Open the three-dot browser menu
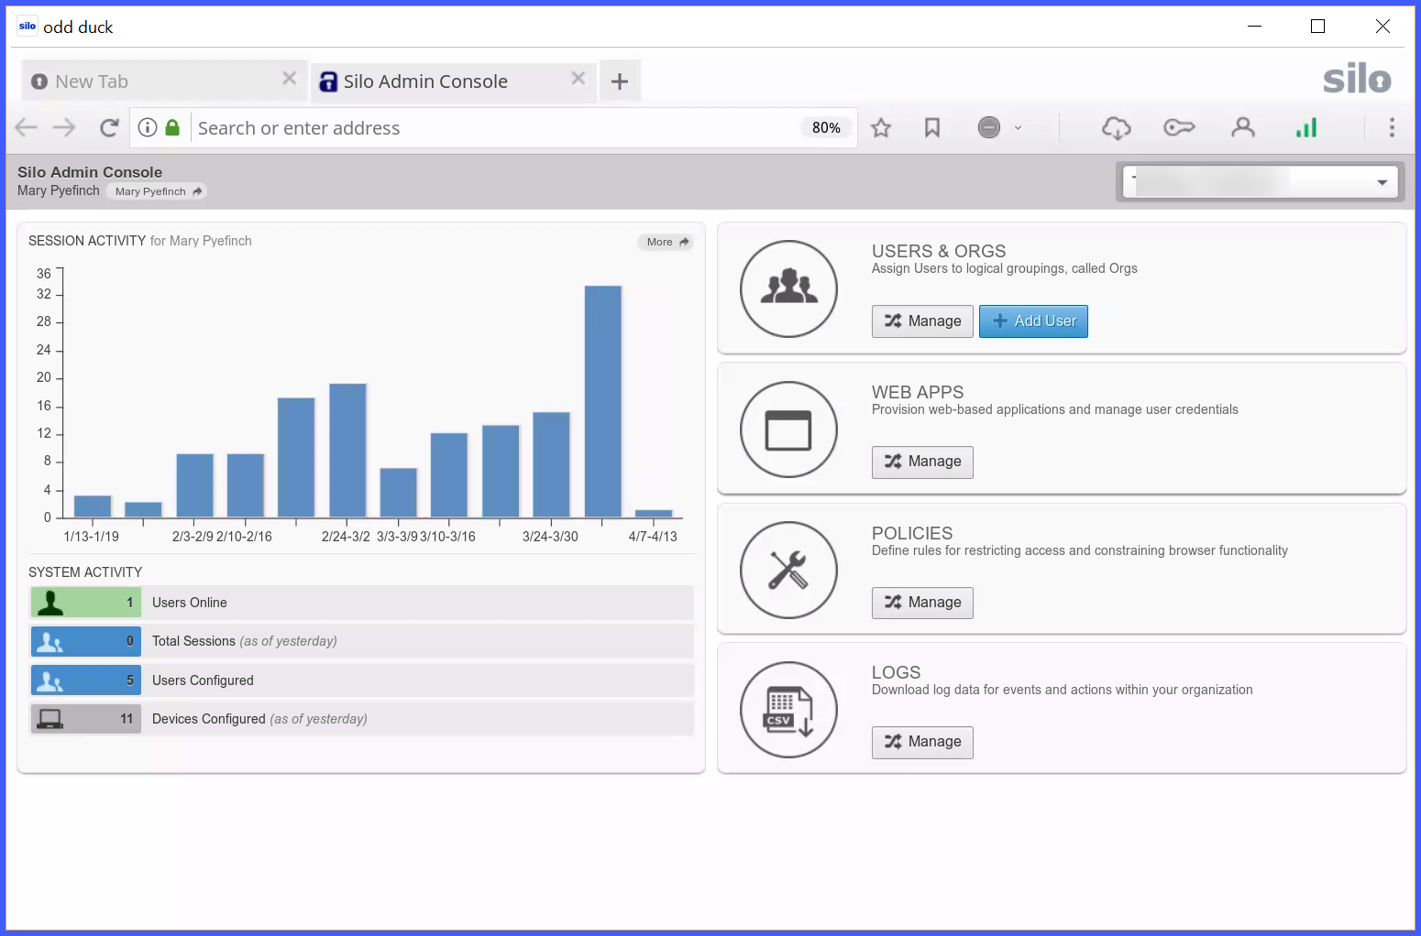 [1392, 127]
